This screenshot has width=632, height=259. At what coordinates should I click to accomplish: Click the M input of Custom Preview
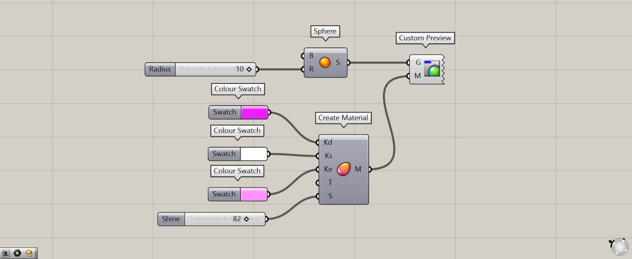[418, 76]
